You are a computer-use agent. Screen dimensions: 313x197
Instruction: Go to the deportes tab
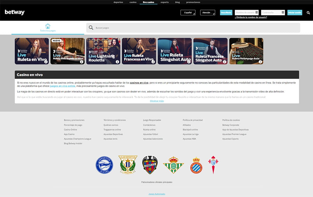click(x=118, y=2)
